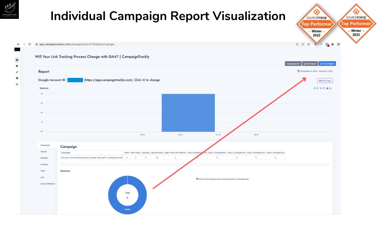Click the gear to change Google Account ID

pos(143,80)
